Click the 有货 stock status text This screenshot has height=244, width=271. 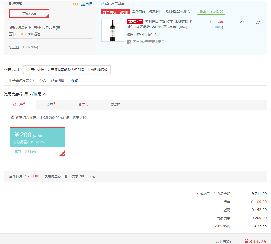pyautogui.click(x=257, y=22)
